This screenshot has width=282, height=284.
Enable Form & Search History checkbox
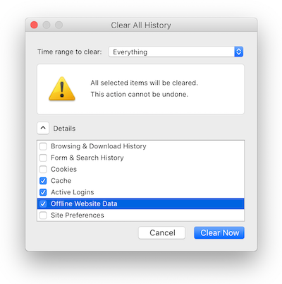point(43,158)
